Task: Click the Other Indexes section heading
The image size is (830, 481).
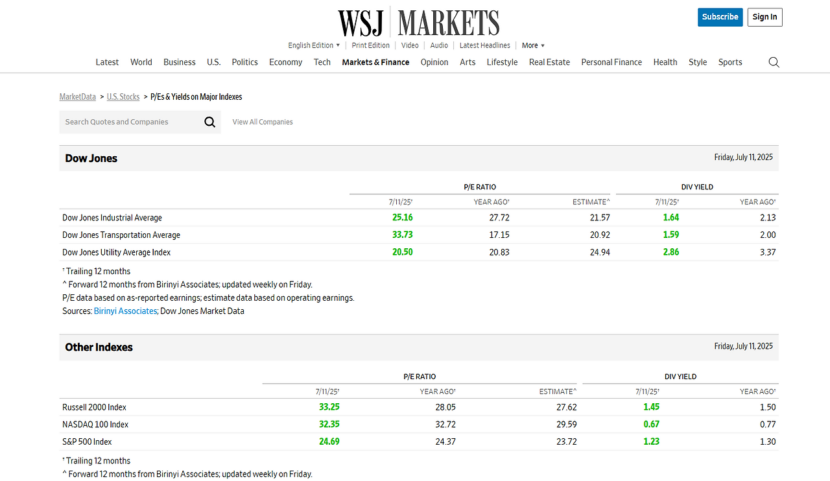Action: (x=99, y=347)
